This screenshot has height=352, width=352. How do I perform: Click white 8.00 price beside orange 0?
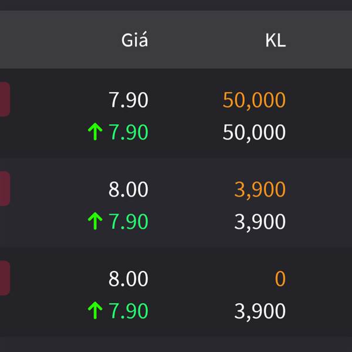(128, 278)
